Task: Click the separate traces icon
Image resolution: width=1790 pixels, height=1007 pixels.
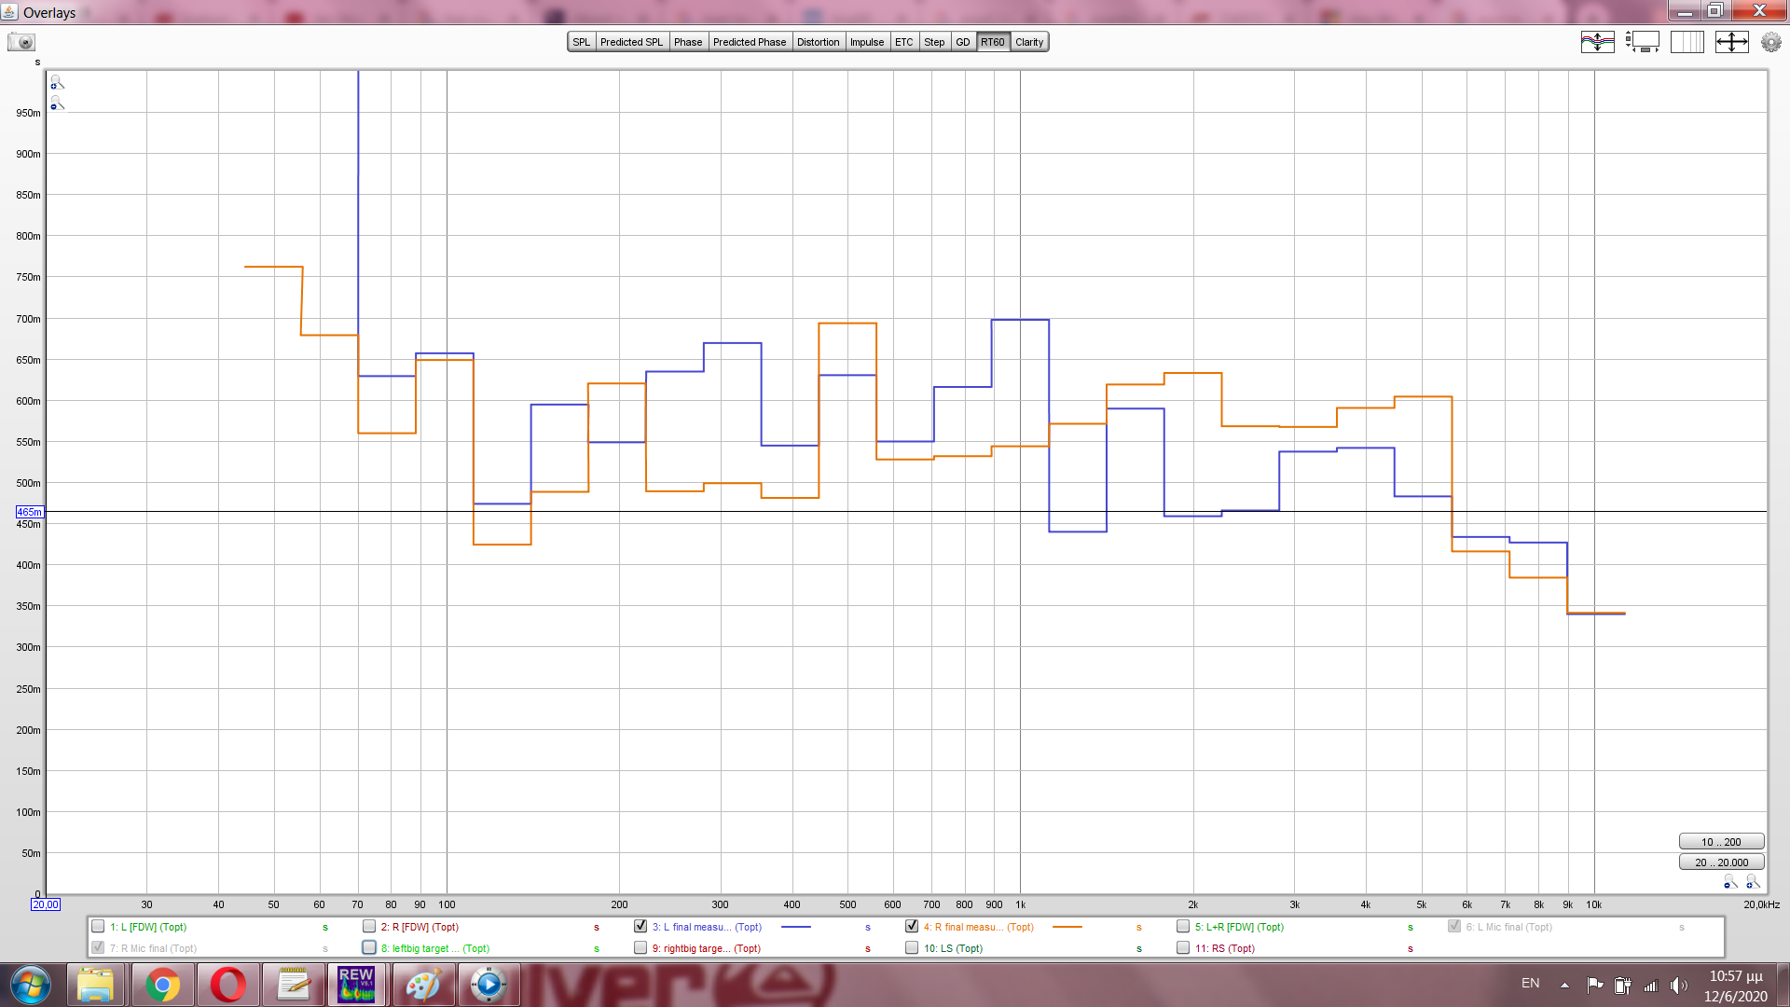Action: (x=1597, y=42)
